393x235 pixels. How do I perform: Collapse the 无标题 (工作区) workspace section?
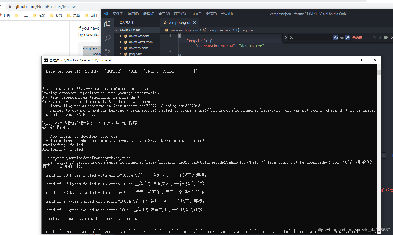tap(117, 30)
